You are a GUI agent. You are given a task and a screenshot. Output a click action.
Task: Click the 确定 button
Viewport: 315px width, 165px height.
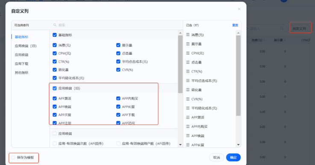click(x=233, y=157)
